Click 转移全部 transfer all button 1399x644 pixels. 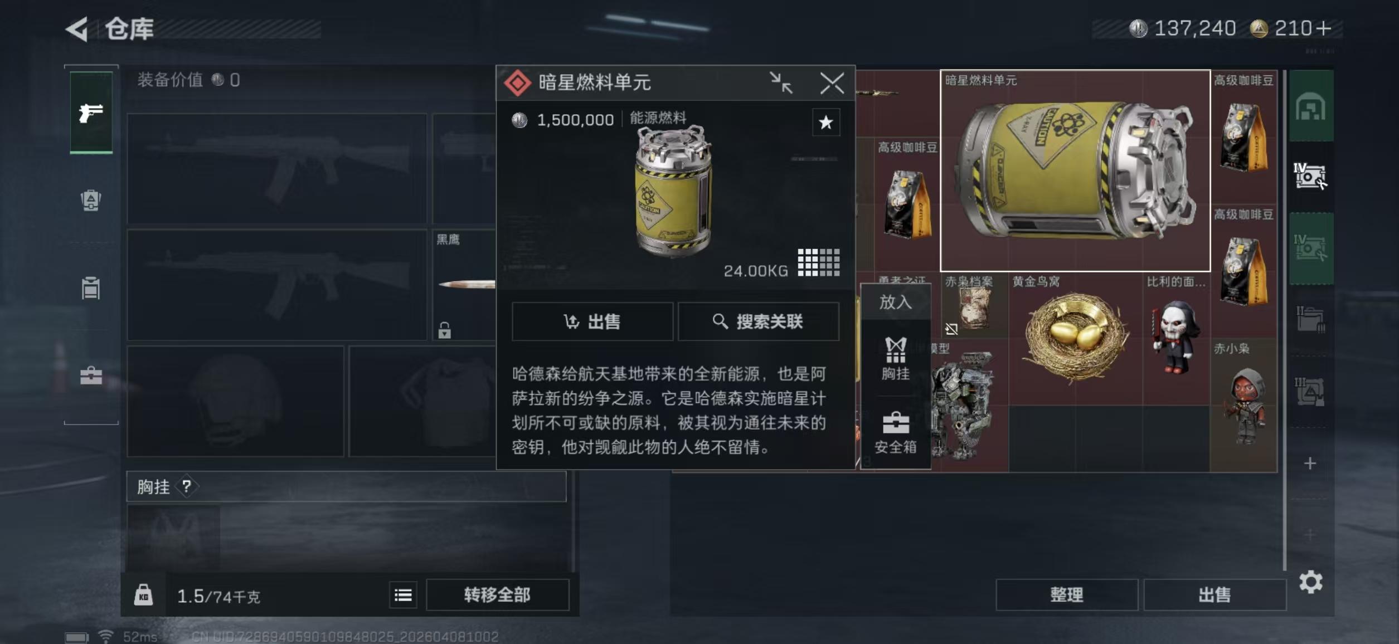497,594
